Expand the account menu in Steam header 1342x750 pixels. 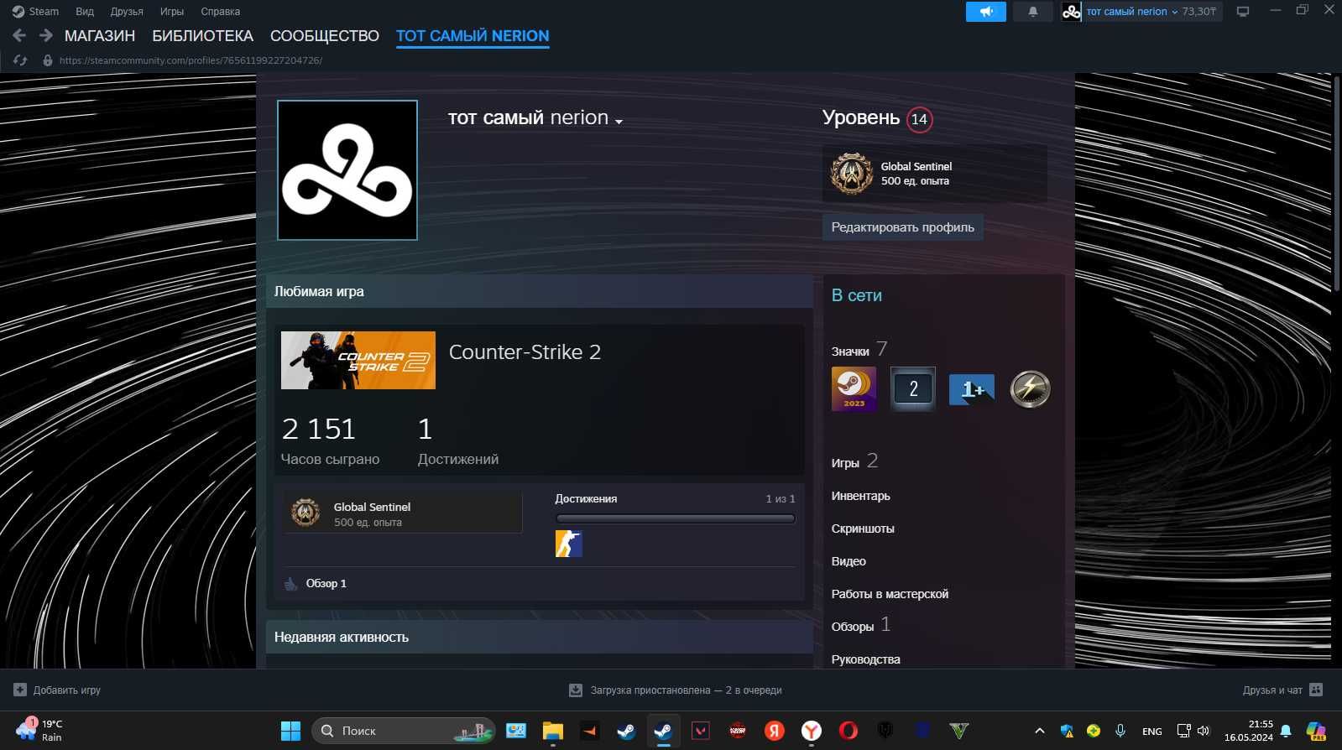pyautogui.click(x=1175, y=12)
